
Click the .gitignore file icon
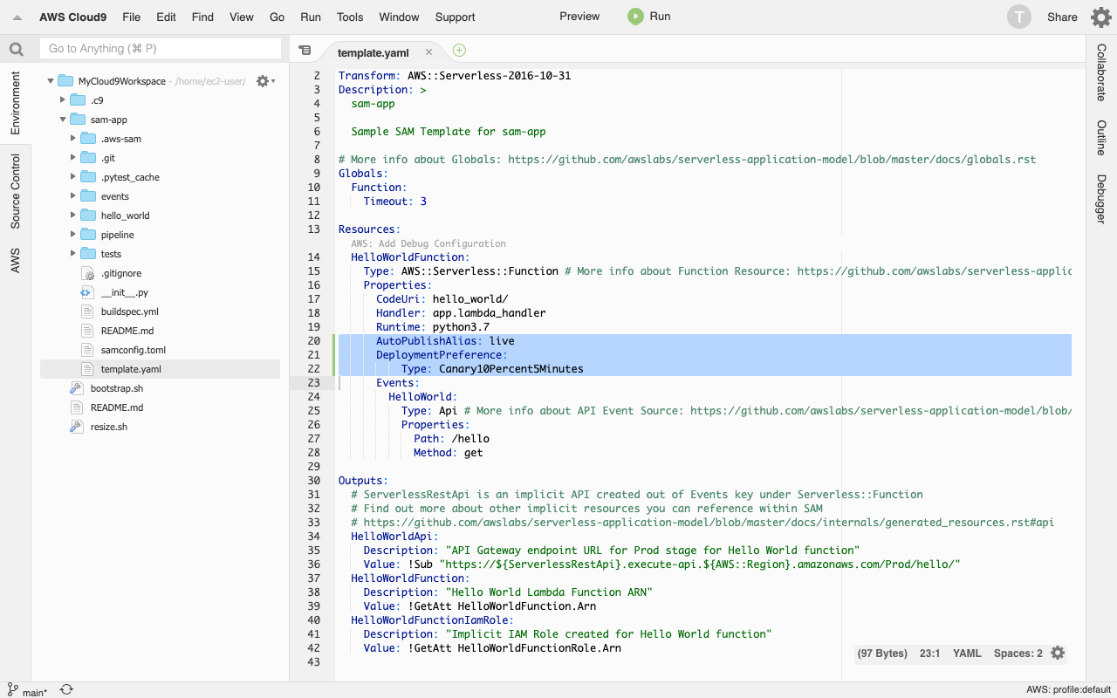coord(87,273)
